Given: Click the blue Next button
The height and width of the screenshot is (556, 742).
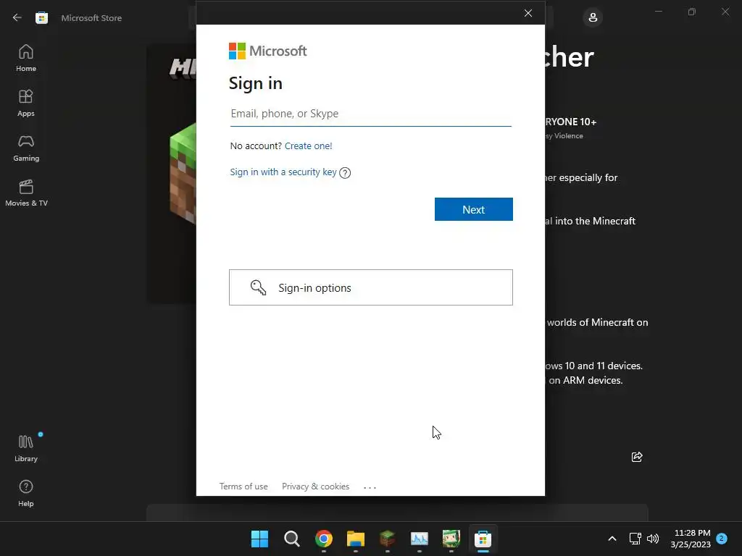Looking at the screenshot, I should coord(474,209).
